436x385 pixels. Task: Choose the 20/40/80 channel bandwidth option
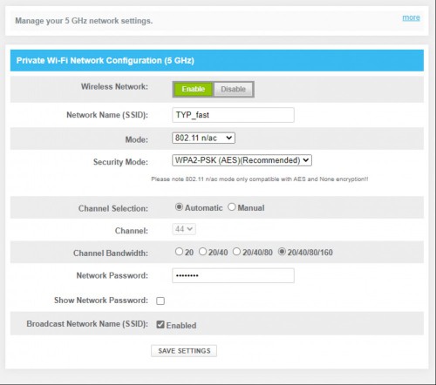(x=236, y=252)
